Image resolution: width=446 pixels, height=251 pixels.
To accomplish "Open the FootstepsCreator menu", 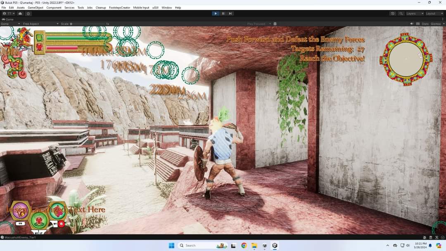I will click(119, 8).
